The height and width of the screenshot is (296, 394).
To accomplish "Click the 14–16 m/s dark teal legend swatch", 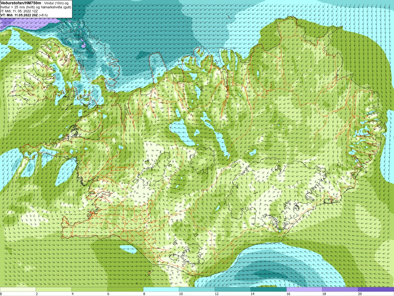I will (268, 290).
